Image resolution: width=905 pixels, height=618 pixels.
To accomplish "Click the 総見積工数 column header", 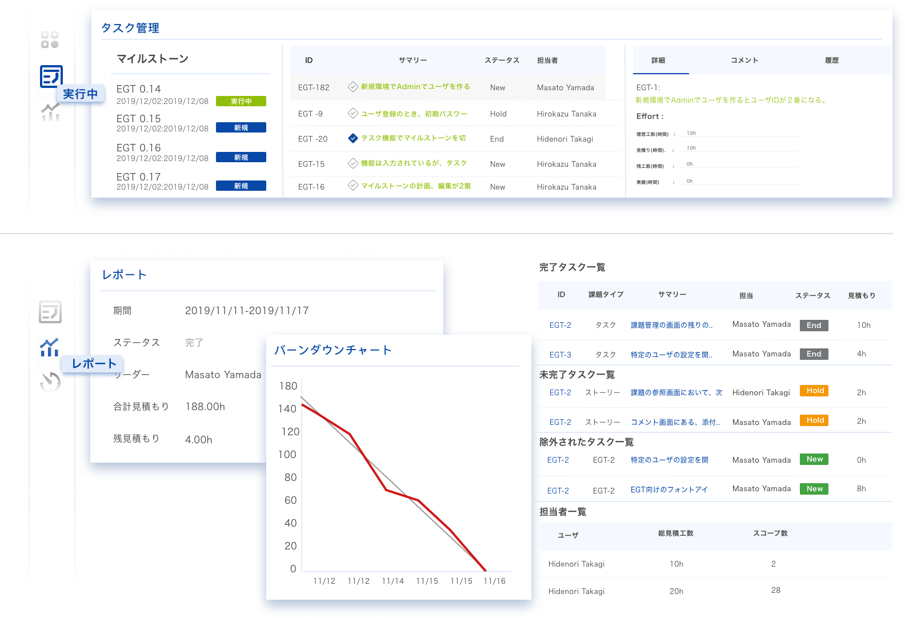I will (676, 533).
